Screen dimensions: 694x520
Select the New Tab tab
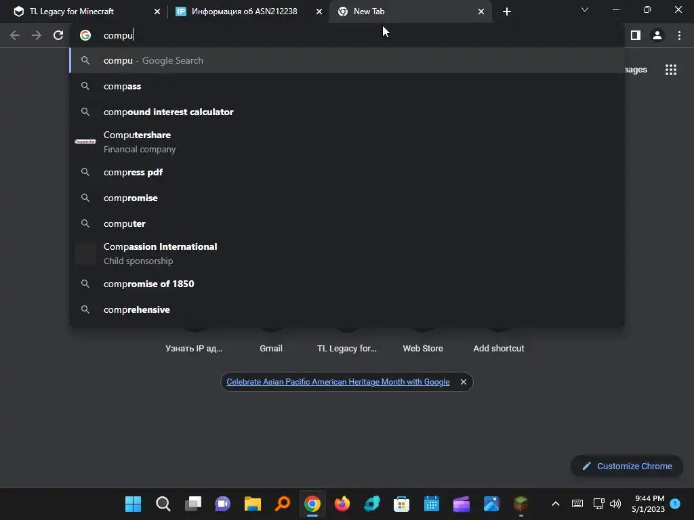pyautogui.click(x=410, y=12)
